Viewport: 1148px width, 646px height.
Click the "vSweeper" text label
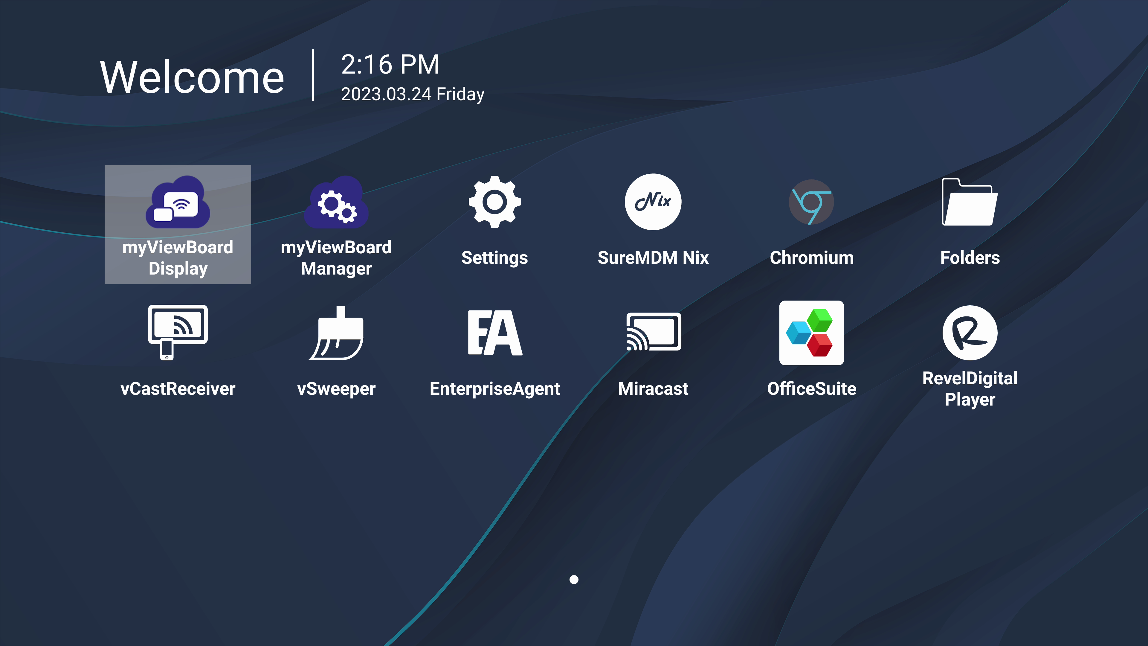(336, 389)
